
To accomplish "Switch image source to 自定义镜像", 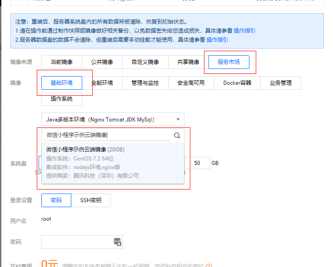I will pyautogui.click(x=145, y=62).
